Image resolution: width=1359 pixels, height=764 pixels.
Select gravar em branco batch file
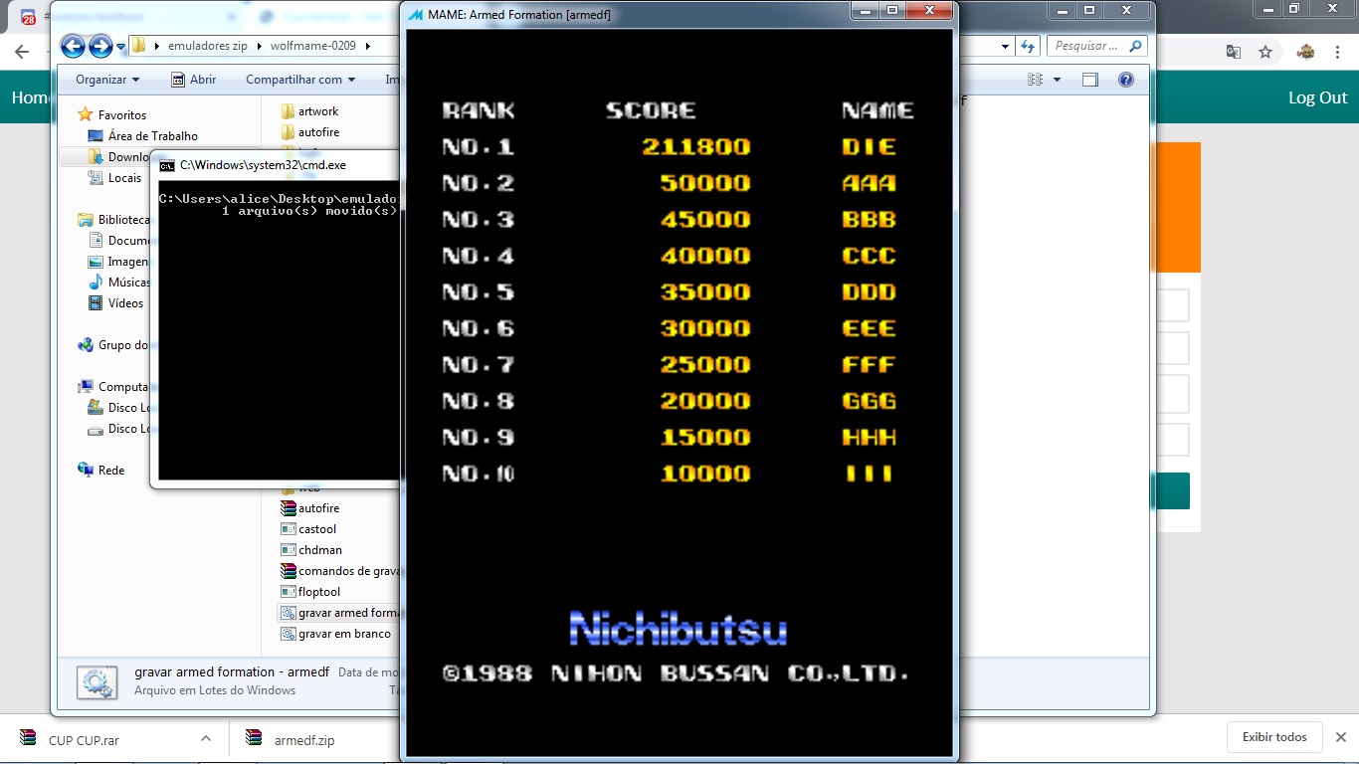point(336,634)
